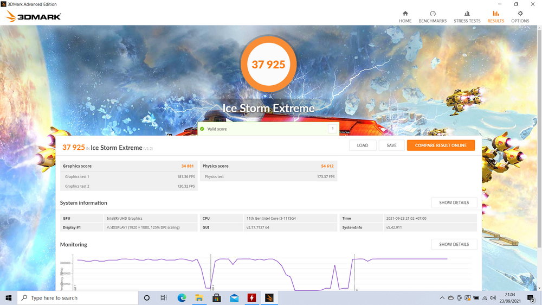Click the green Valid score checkmark
Viewport: 542px width, 305px height.
point(202,129)
